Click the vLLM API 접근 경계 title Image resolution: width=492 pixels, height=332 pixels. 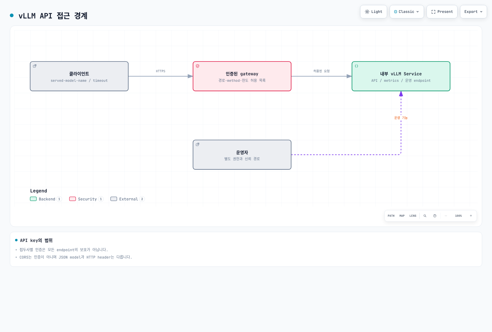pyautogui.click(x=53, y=16)
